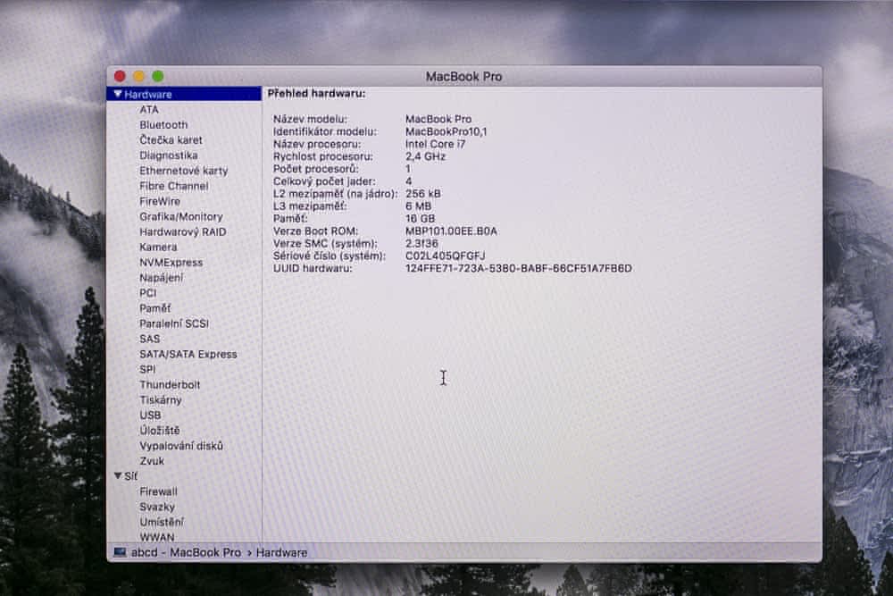
Task: Select Bluetooth in the sidebar
Action: point(163,125)
